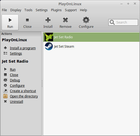Click the stop square icon beside sidebar Close
140x136 pixels.
pos(5,75)
